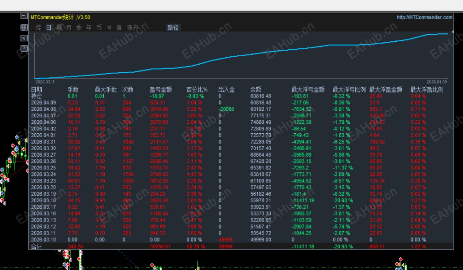The image size is (463, 270).
Task: Select the 2026.04.08 date row
Action: pyautogui.click(x=43, y=109)
